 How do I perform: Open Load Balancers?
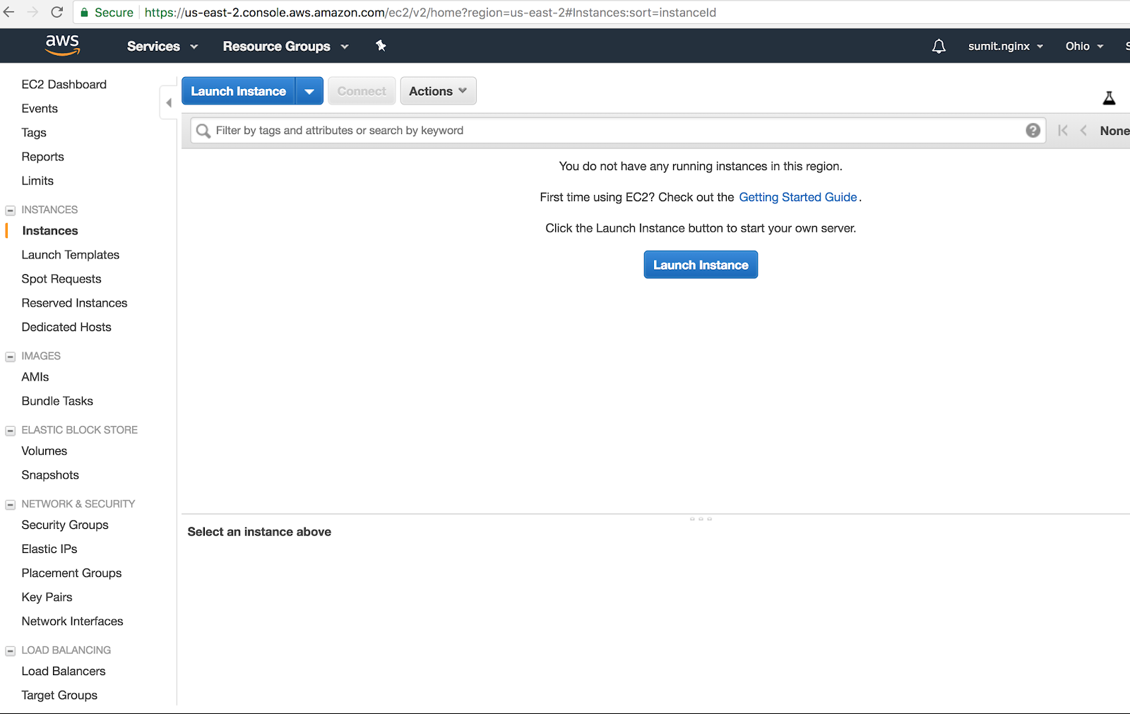tap(64, 672)
